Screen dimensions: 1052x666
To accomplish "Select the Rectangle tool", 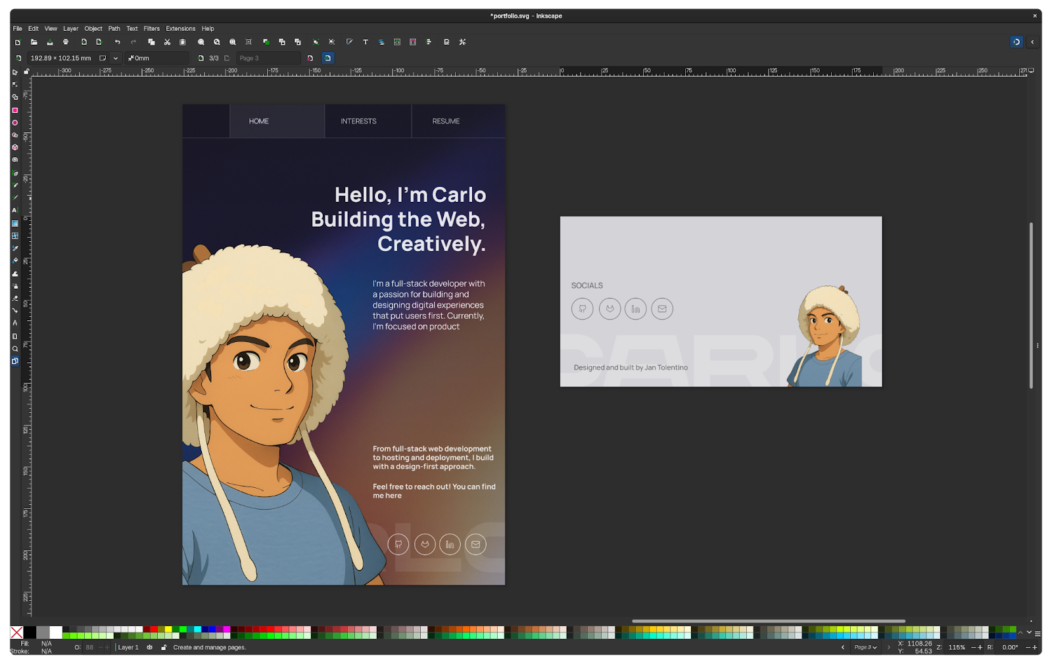I will tap(14, 110).
